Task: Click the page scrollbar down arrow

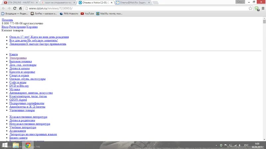Action: click(x=264, y=139)
